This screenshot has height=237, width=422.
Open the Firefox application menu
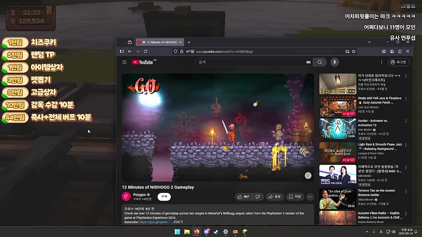point(408,51)
